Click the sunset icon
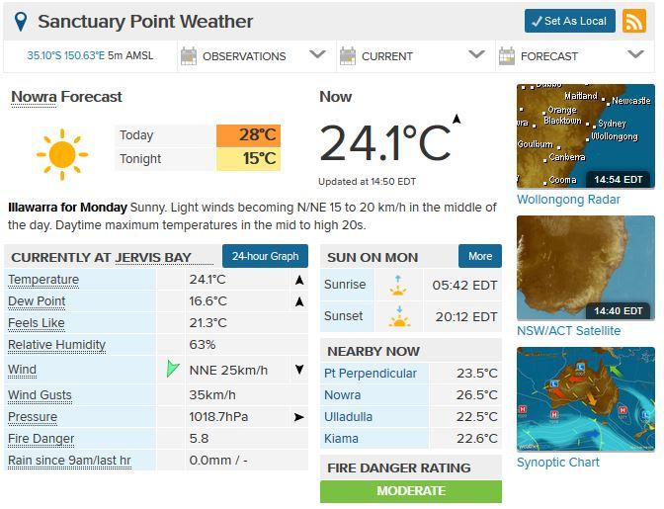 (x=399, y=316)
